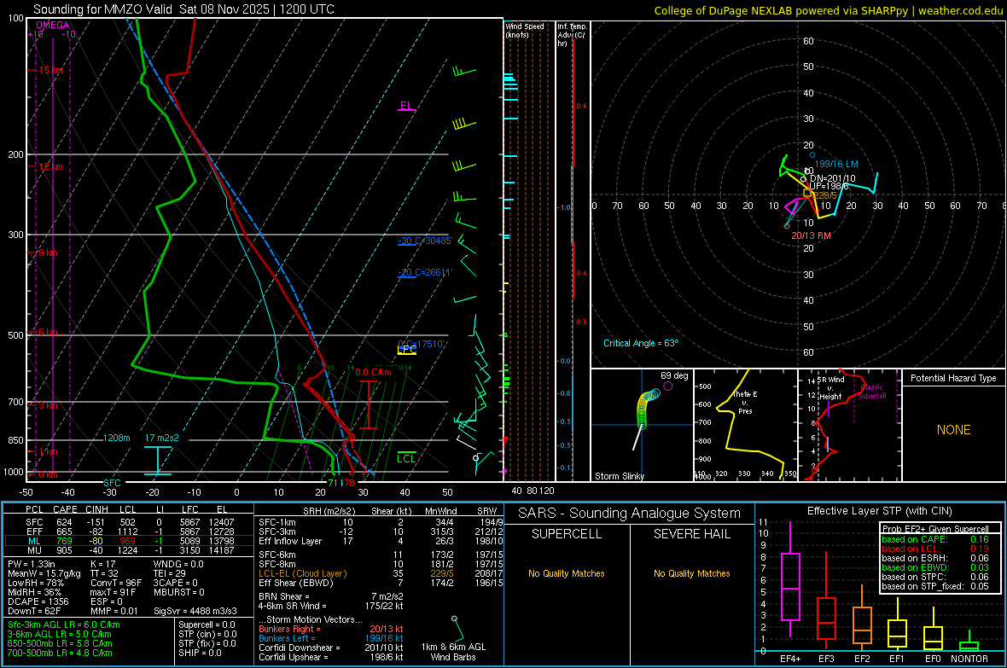This screenshot has width=1007, height=668.
Task: Click the 1208m effective inflow label
Action: coord(117,438)
